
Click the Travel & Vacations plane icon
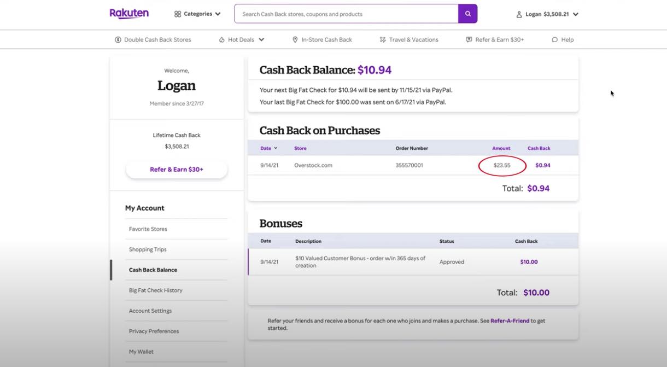tap(383, 39)
